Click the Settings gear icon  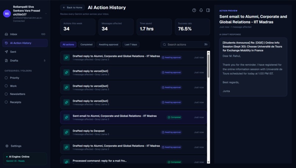tap(7, 146)
